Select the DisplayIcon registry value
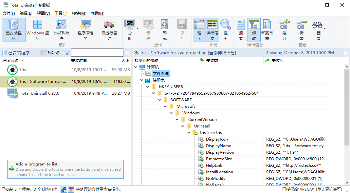Image resolution: width=350 pixels, height=193 pixels. click(217, 139)
